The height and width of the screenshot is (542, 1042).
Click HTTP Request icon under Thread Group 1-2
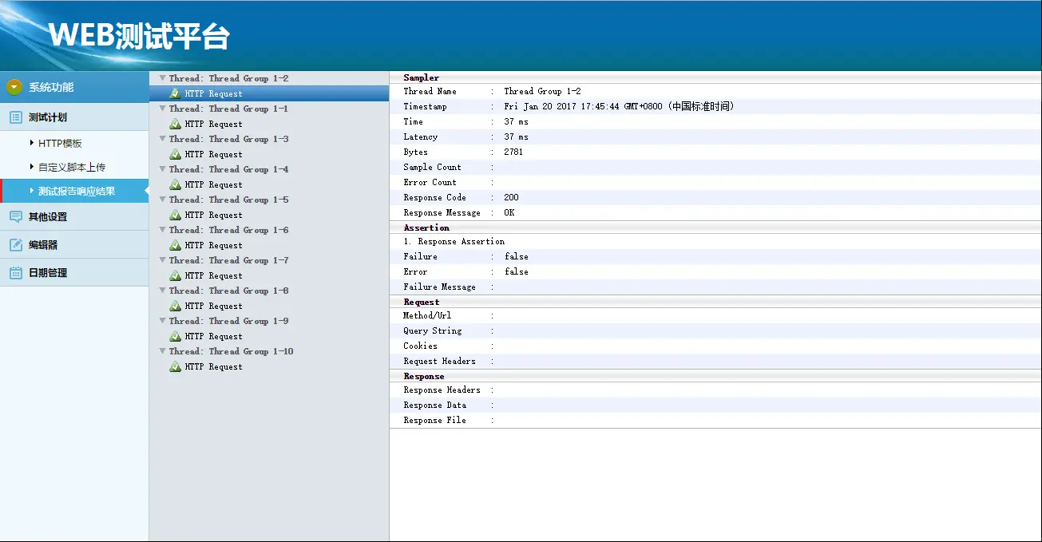click(x=175, y=93)
